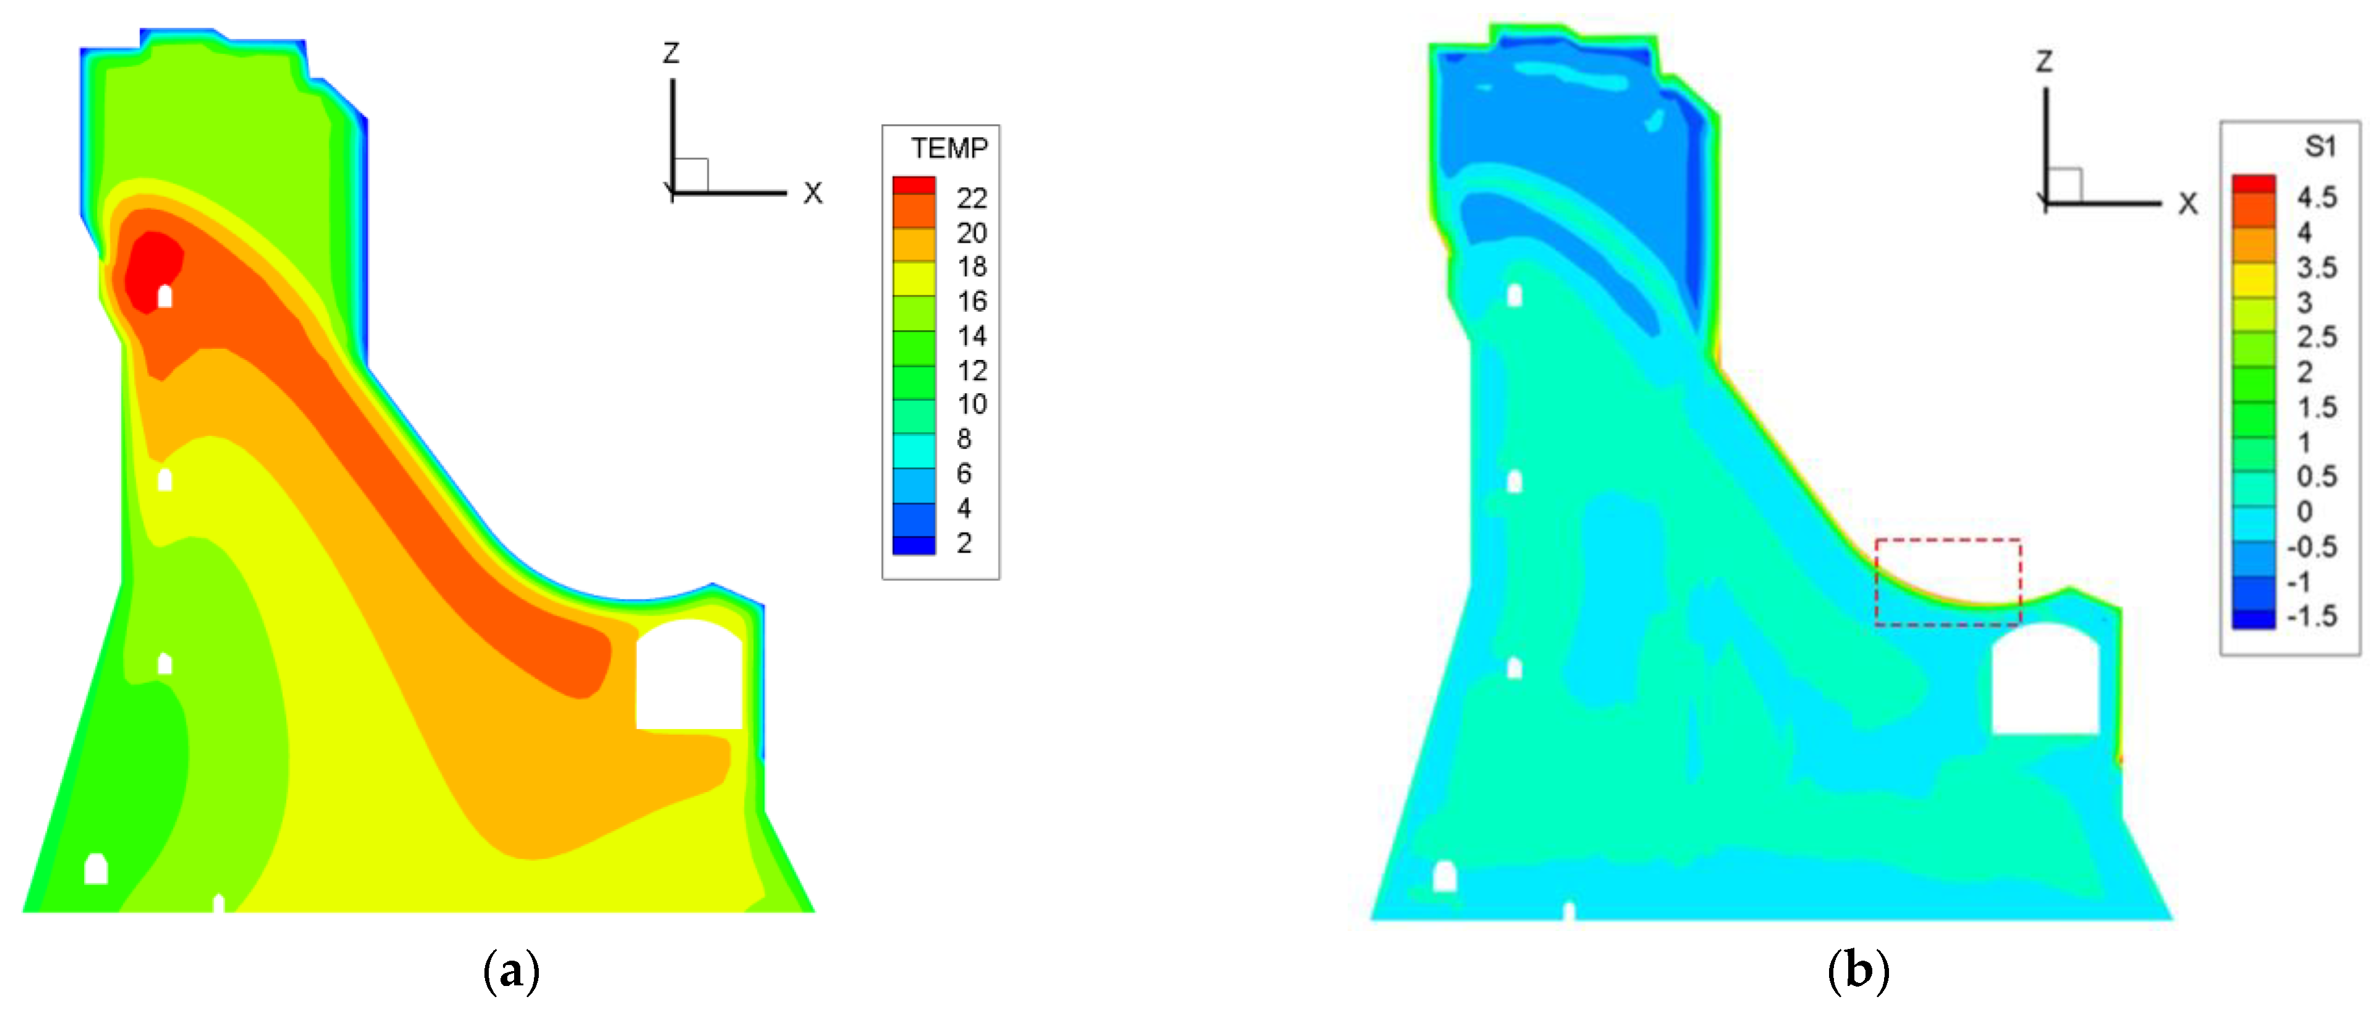Select the dark blue swatch beside S1 value -1.5
This screenshot has width=2379, height=1015.
click(2254, 619)
